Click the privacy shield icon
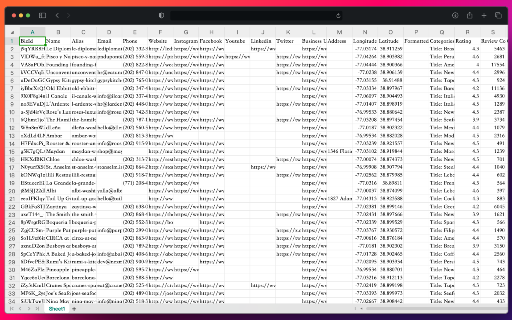 [x=162, y=16]
